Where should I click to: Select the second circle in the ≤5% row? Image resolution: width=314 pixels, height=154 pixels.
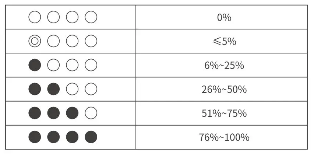point(53,41)
